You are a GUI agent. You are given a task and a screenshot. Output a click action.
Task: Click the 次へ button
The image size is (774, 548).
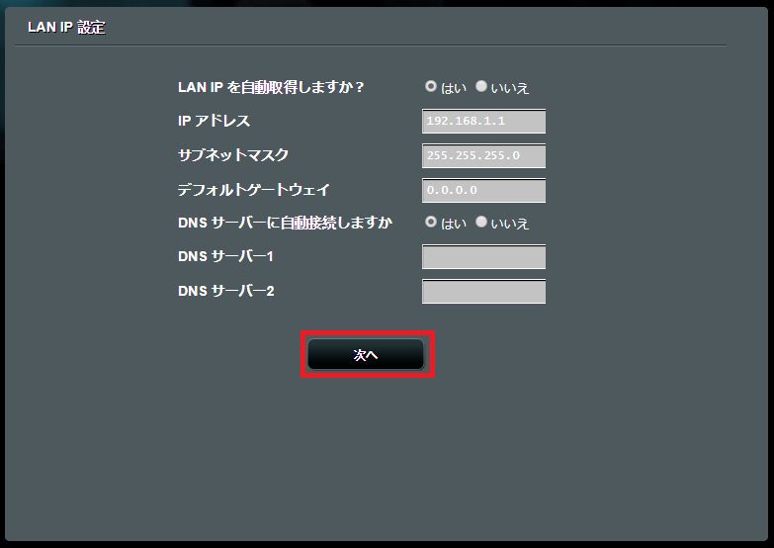click(x=366, y=354)
